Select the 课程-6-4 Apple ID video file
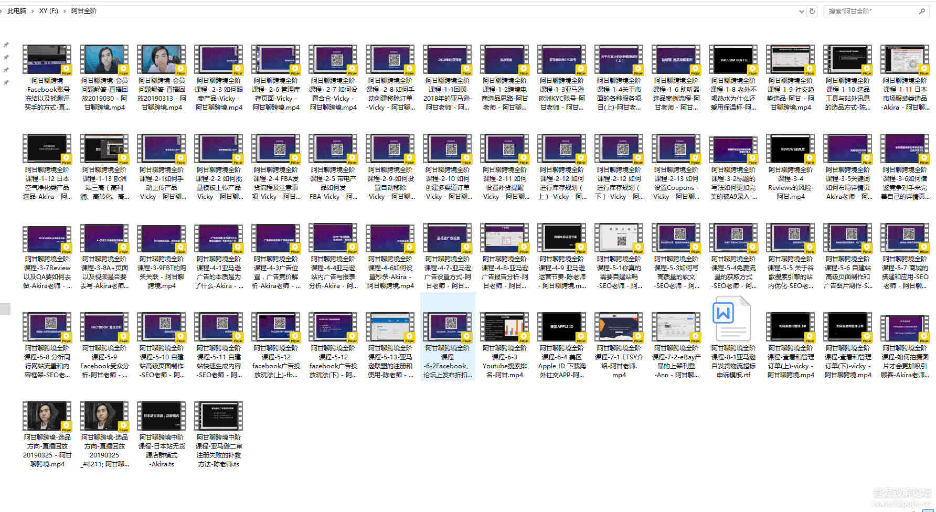Image resolution: width=936 pixels, height=512 pixels. [x=561, y=326]
